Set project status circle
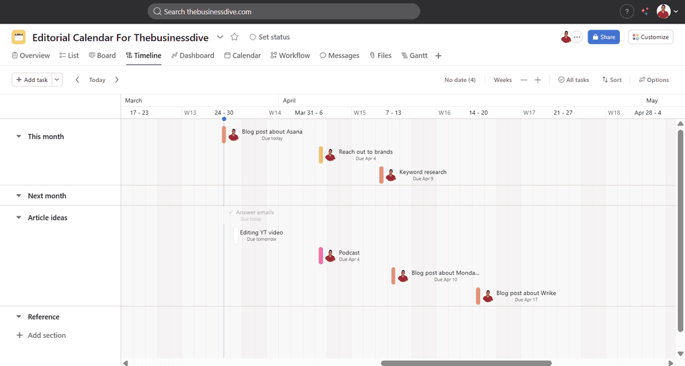Image resolution: width=685 pixels, height=366 pixels. tap(253, 37)
